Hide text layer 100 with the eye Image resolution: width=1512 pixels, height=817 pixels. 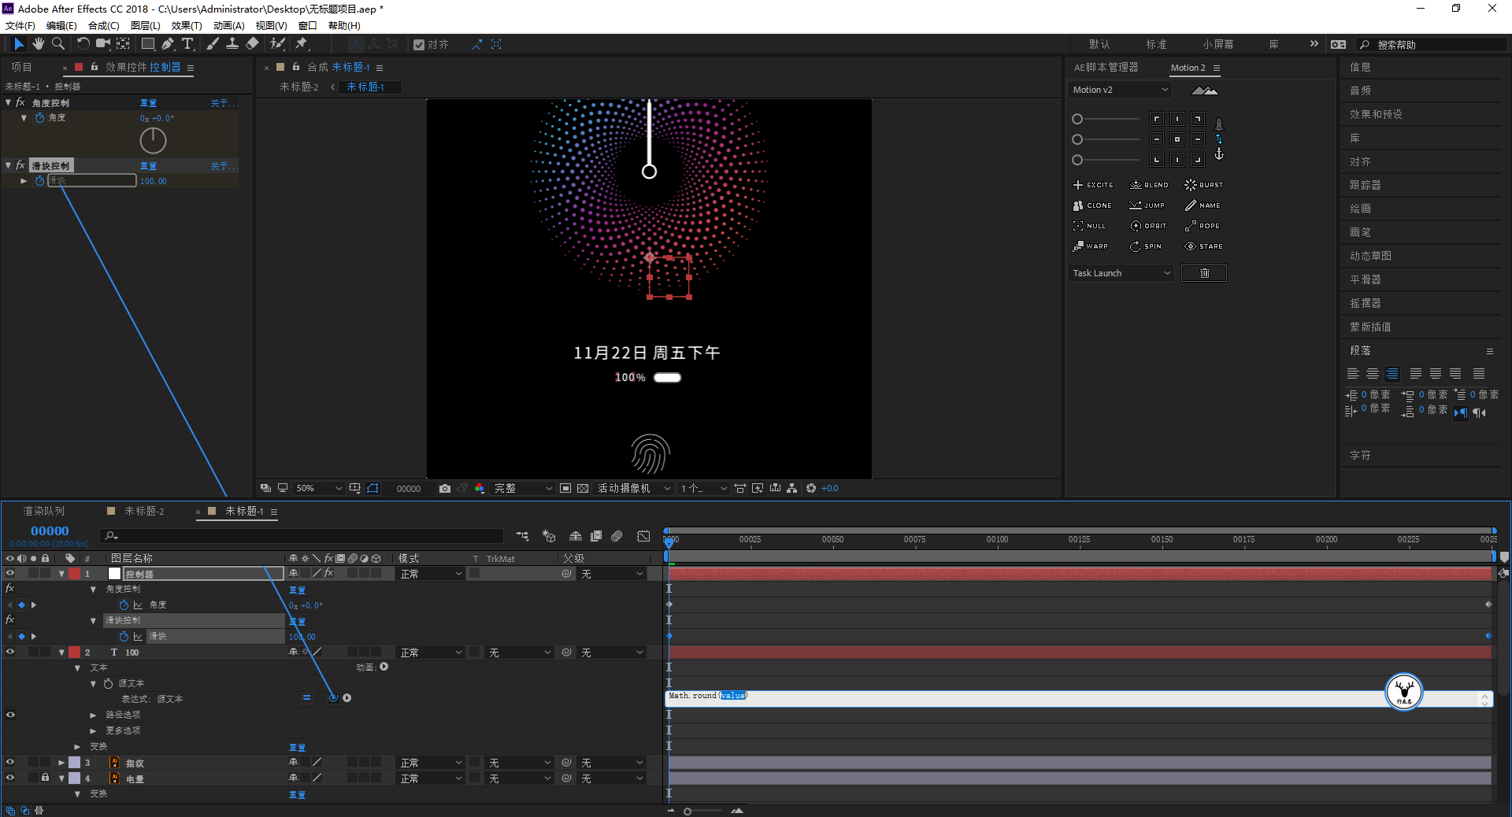point(10,652)
